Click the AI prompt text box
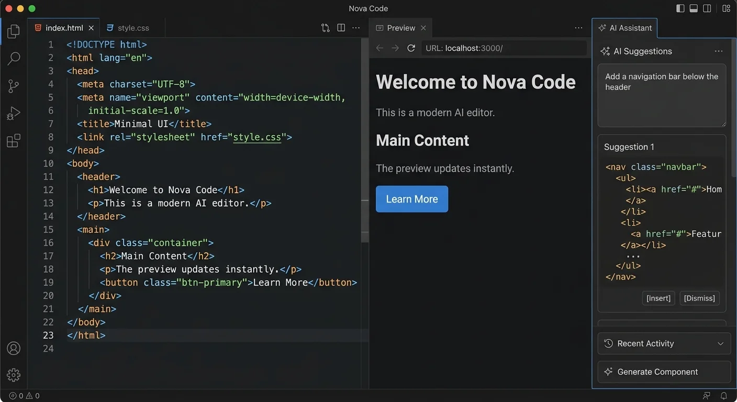Screen dimensions: 737x402 pyautogui.click(x=662, y=95)
